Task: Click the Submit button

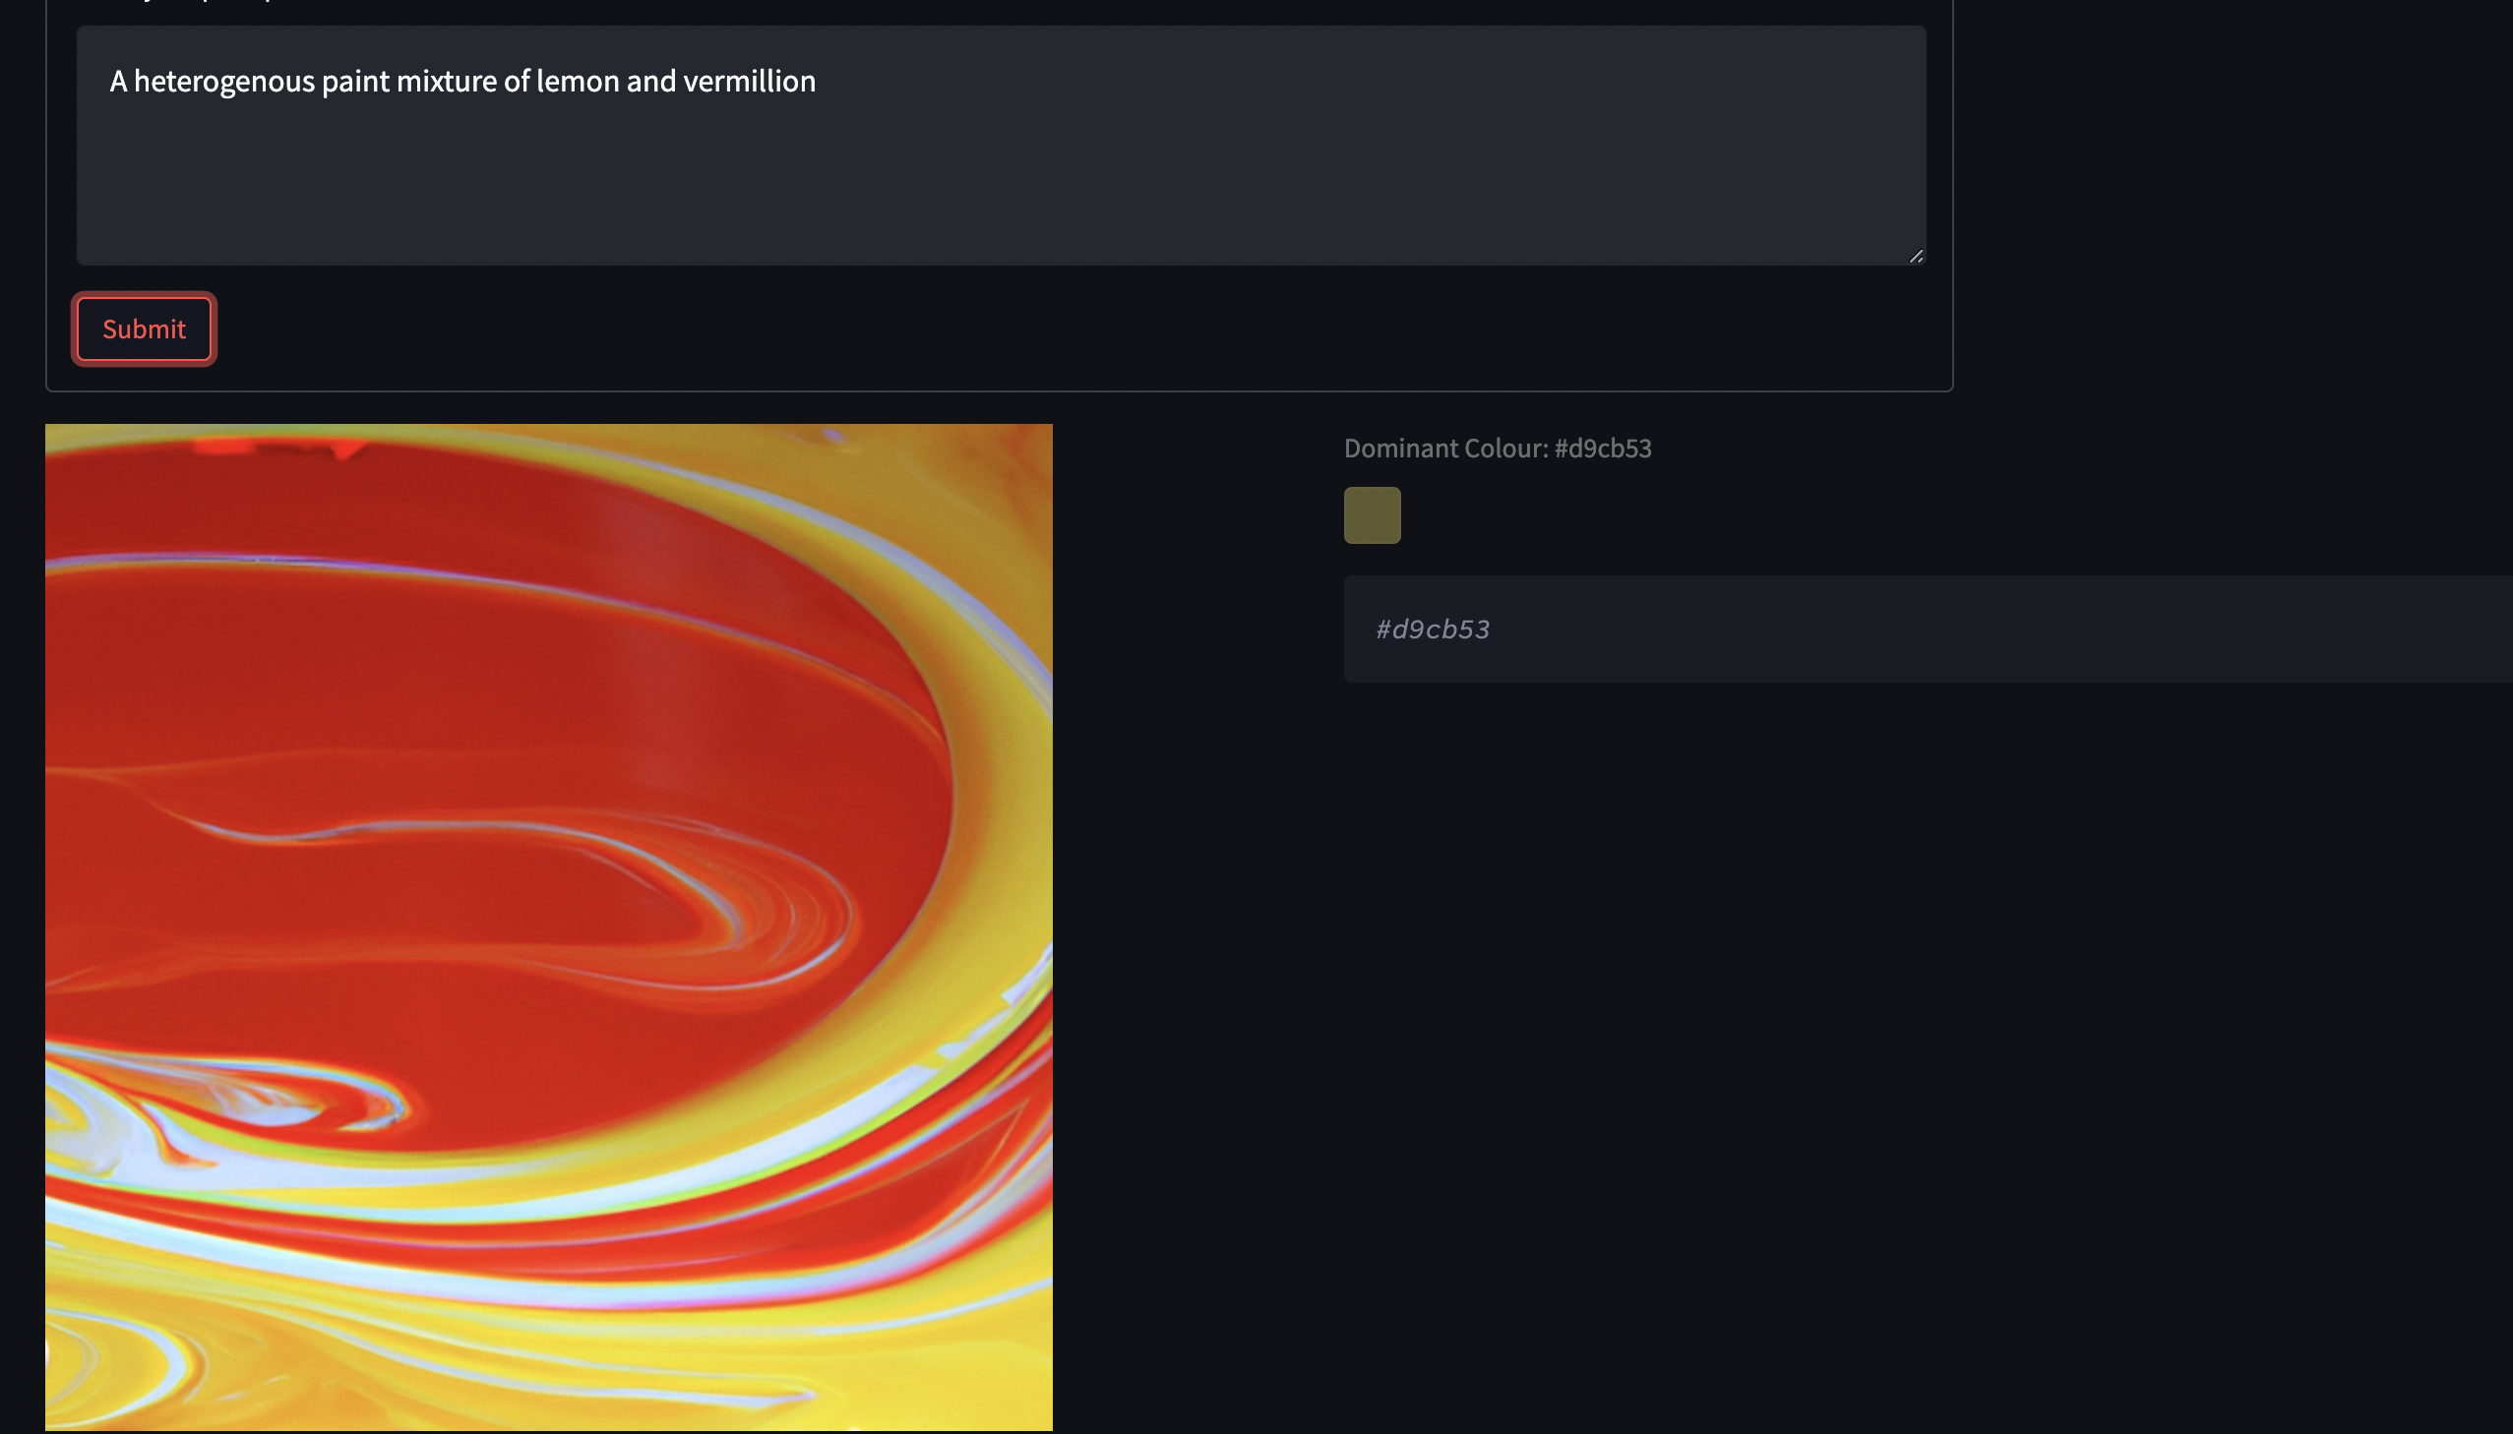Action: 144,329
